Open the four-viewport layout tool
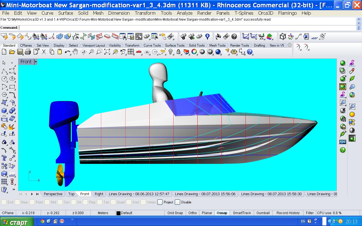This screenshot has height=226, width=362. (x=131, y=52)
